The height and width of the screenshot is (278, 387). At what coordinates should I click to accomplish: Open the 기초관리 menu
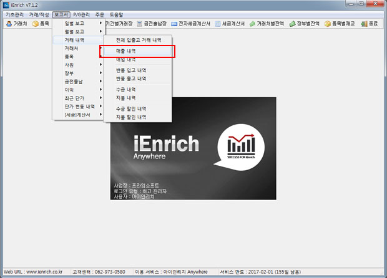pyautogui.click(x=14, y=14)
